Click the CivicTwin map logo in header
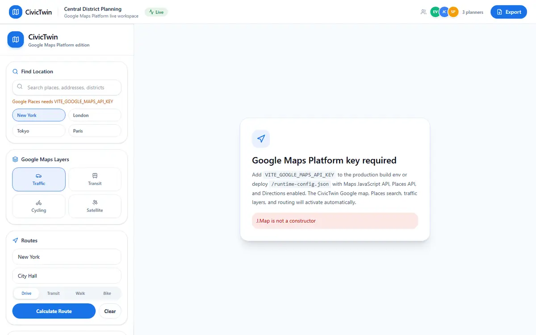Viewport: 536px width, 335px height. click(x=16, y=12)
